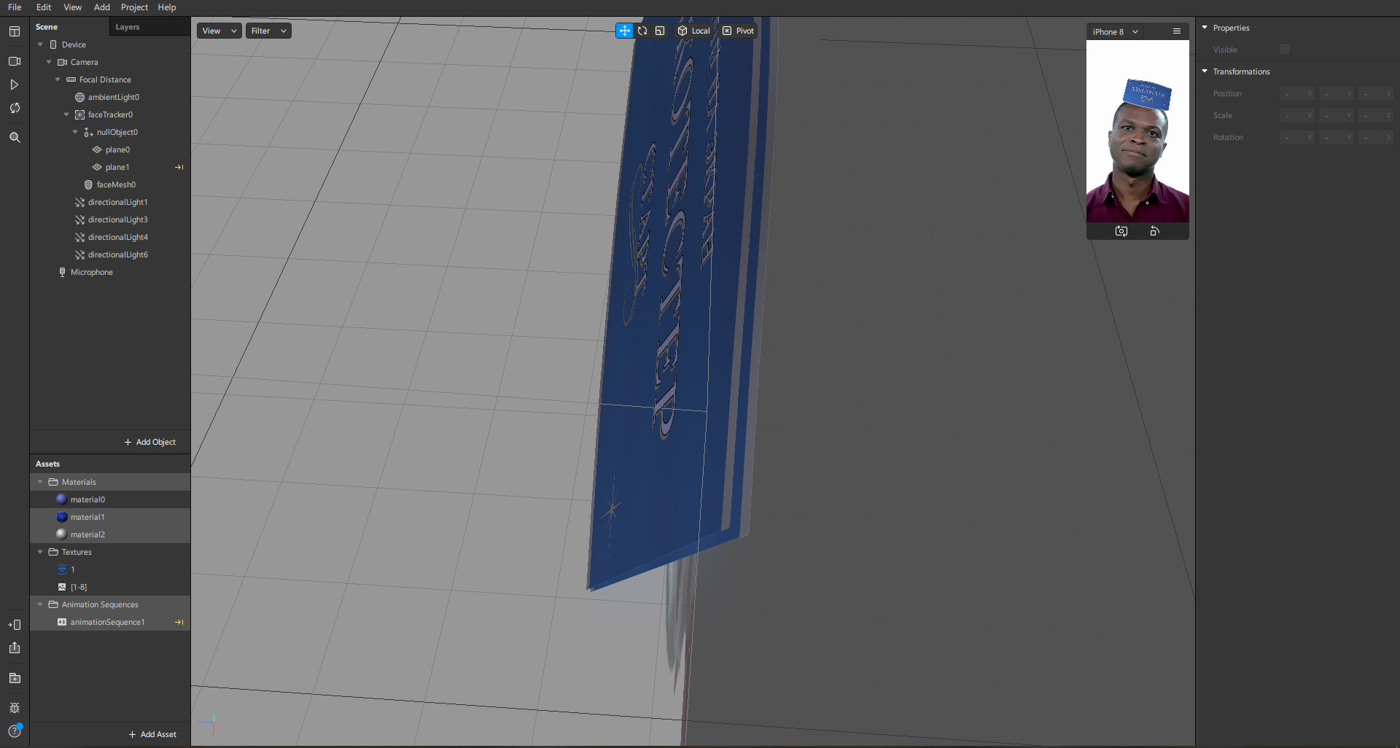The image size is (1400, 748).
Task: Open the viewport View dropdown
Action: (219, 31)
